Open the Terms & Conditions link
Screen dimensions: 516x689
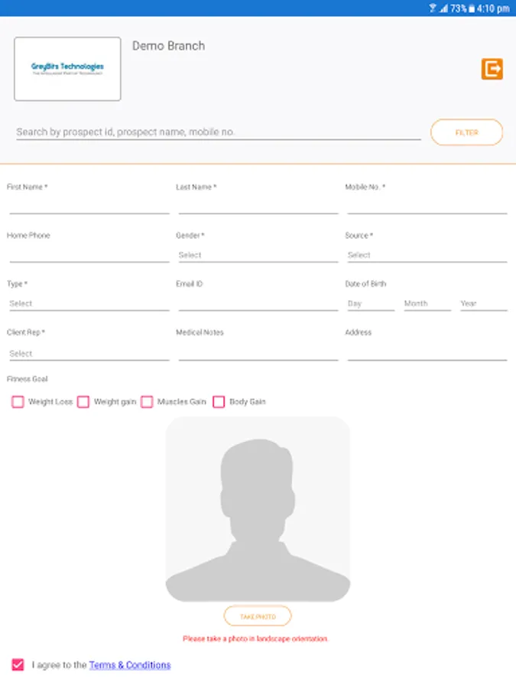[130, 665]
